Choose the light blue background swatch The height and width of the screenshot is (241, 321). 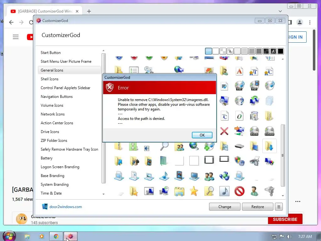[208, 51]
